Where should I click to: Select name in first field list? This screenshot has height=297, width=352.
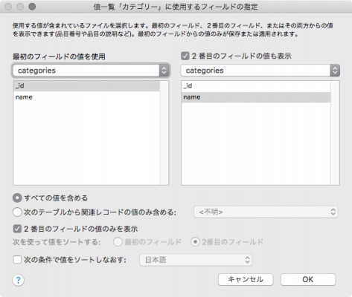pyautogui.click(x=86, y=97)
